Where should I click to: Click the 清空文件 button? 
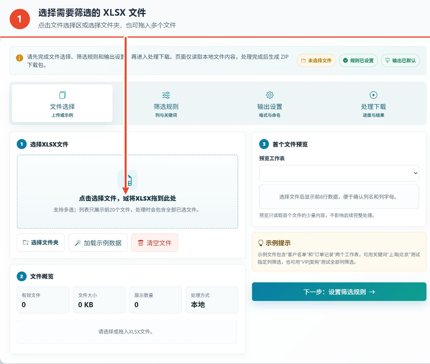click(x=155, y=243)
